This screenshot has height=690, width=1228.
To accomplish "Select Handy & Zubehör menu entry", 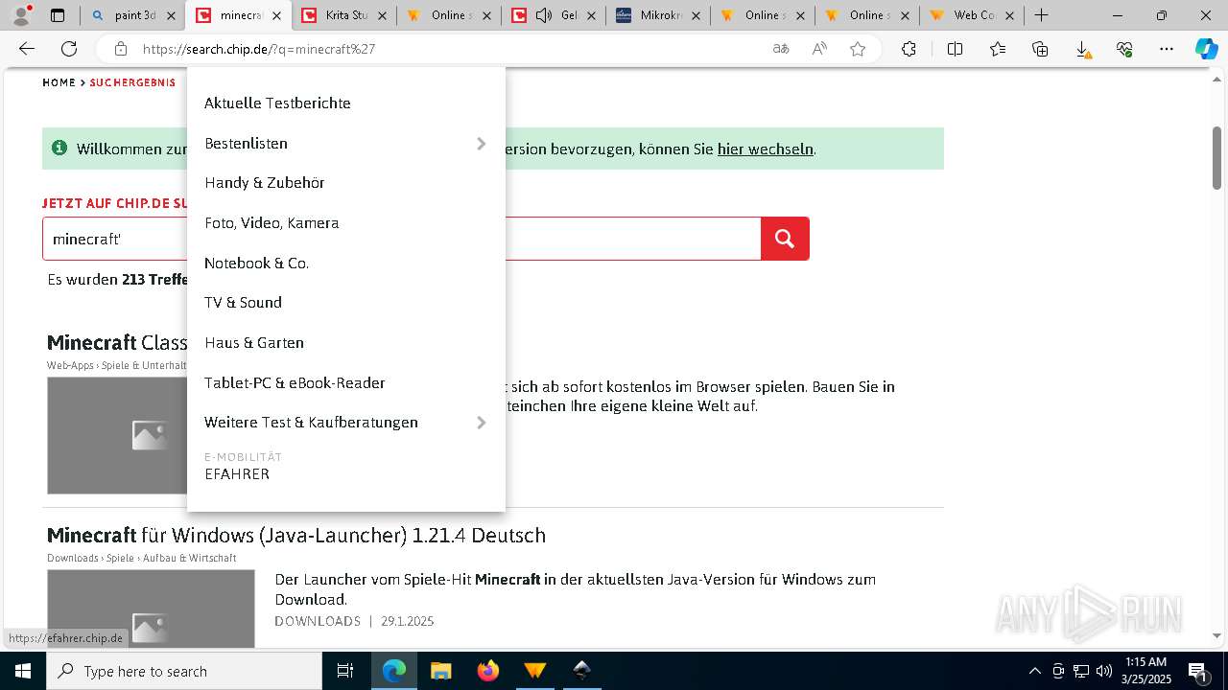I will (265, 183).
